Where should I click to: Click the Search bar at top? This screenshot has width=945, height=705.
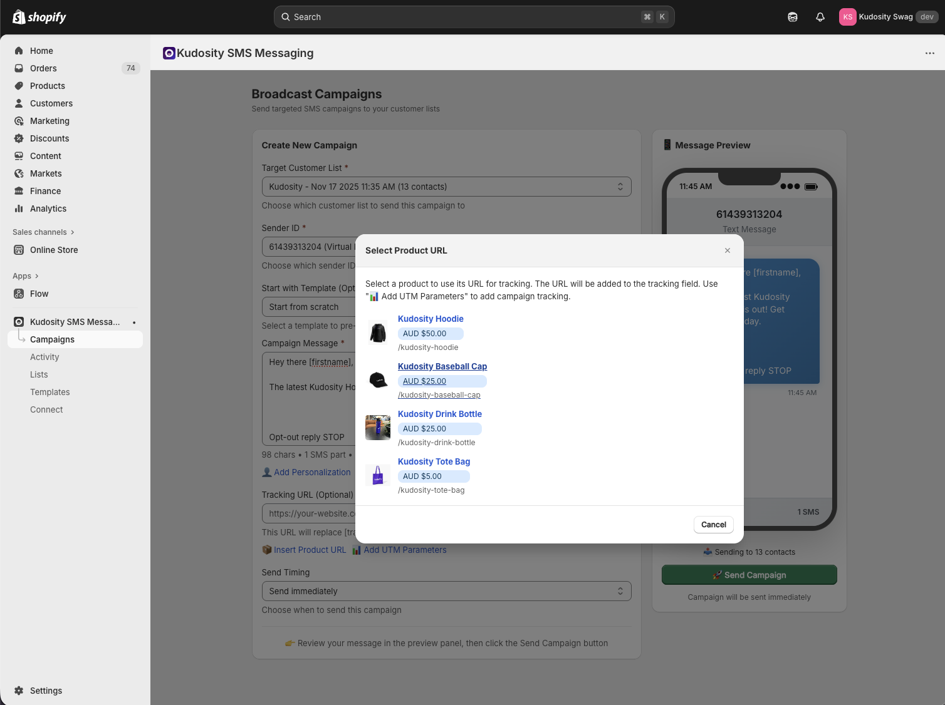tap(474, 17)
